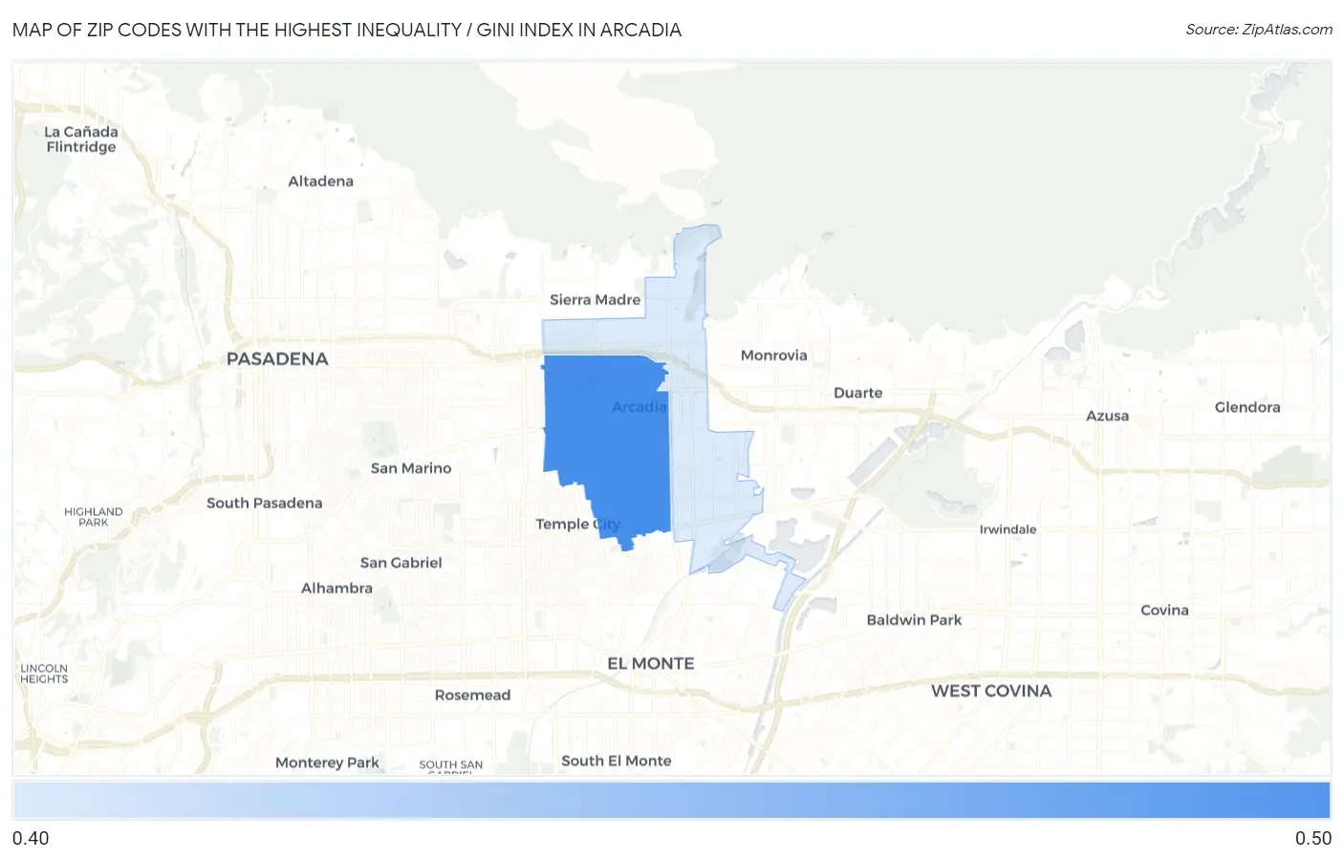Click the Rosemead map label
The width and height of the screenshot is (1344, 859).
point(472,696)
